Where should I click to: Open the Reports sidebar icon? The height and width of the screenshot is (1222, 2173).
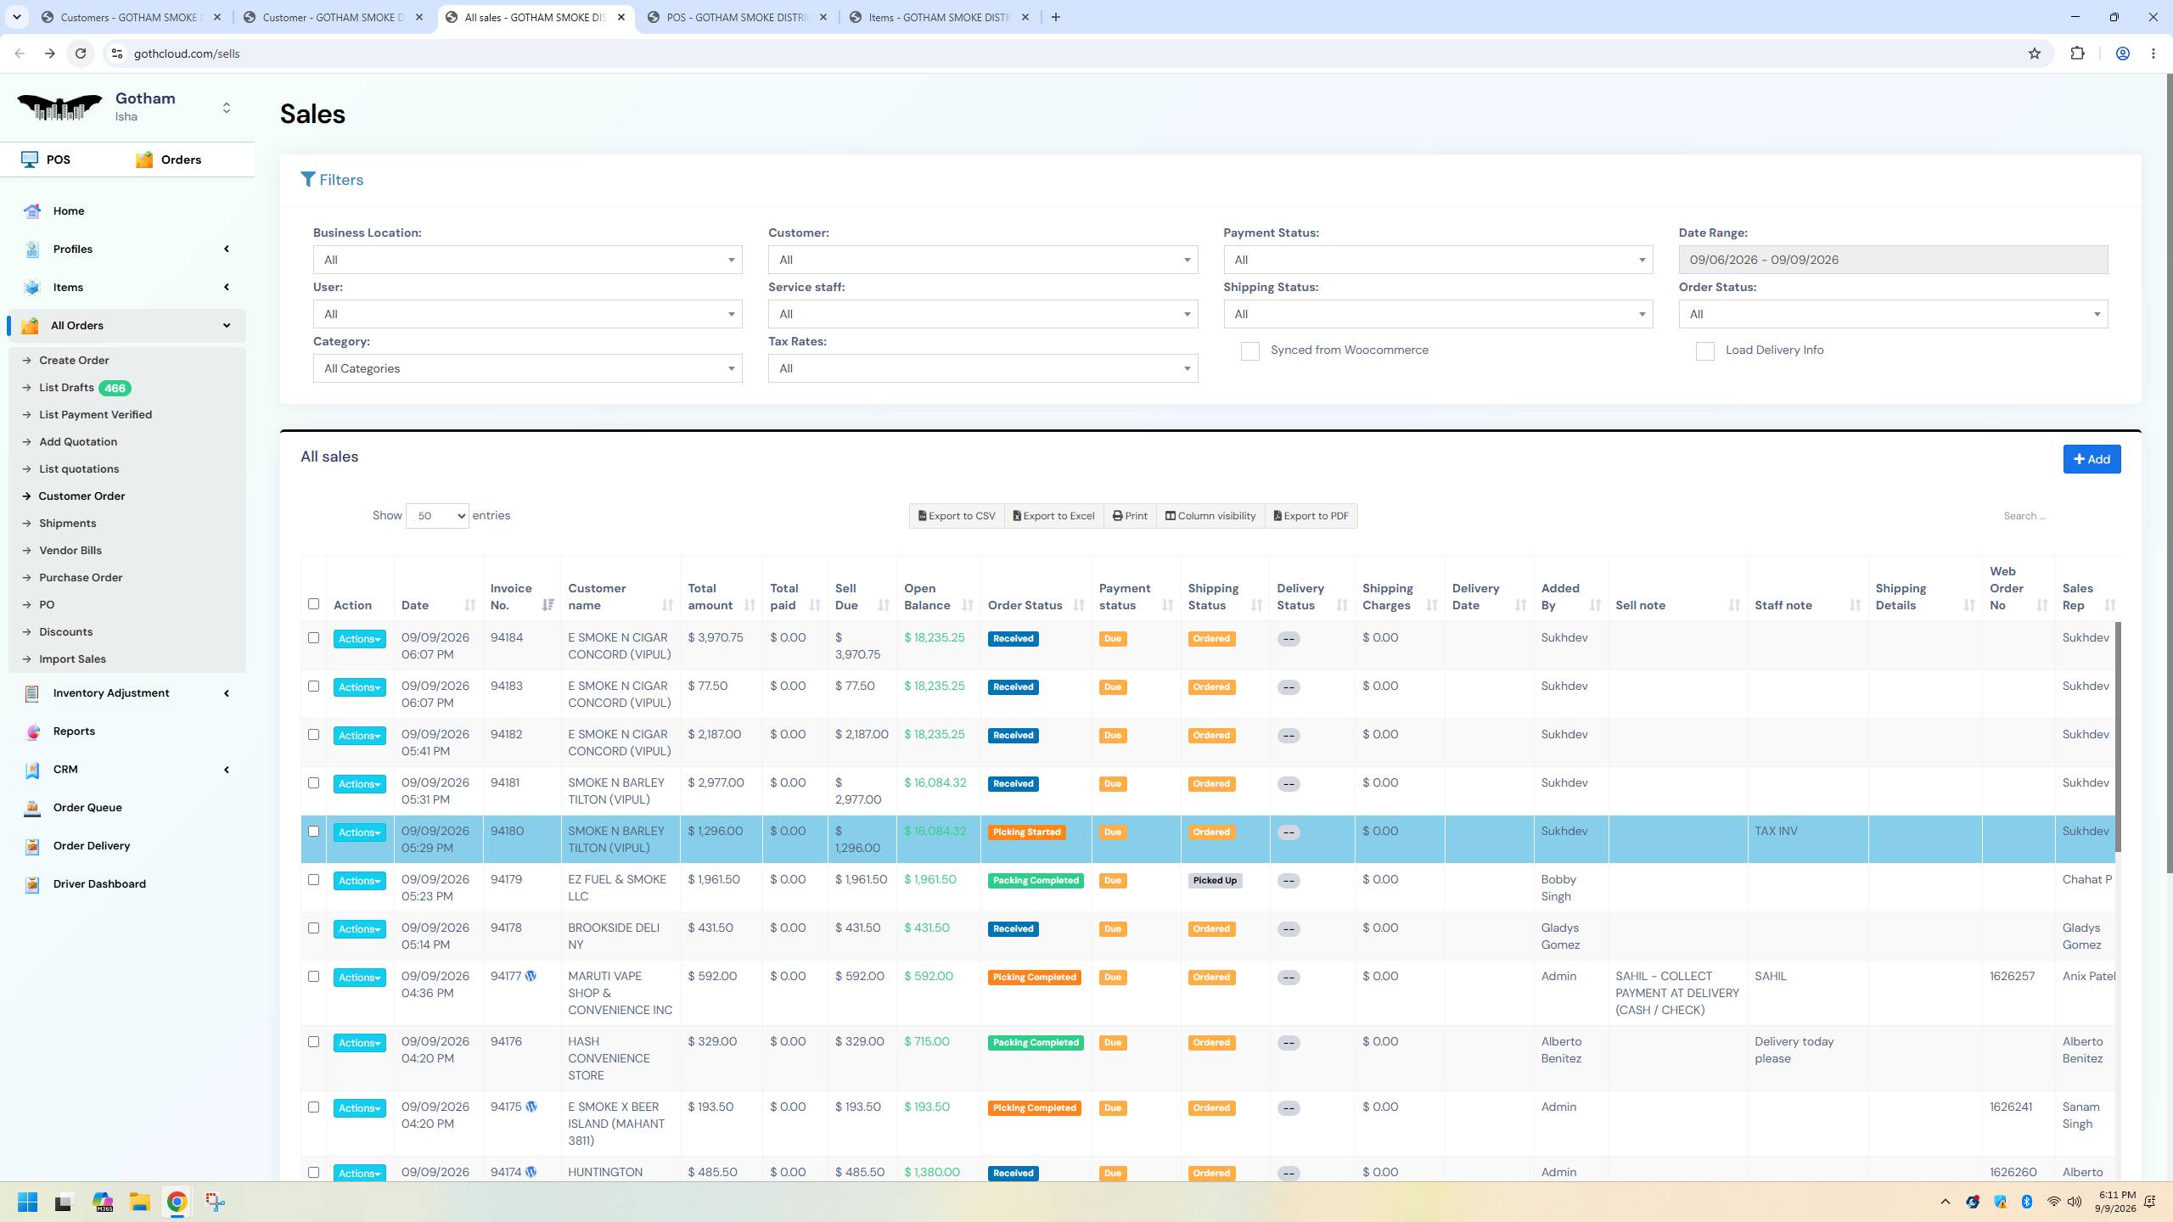pos(32,732)
